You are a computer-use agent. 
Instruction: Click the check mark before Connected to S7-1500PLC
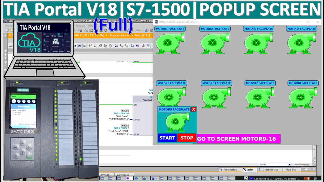[x=252, y=178]
